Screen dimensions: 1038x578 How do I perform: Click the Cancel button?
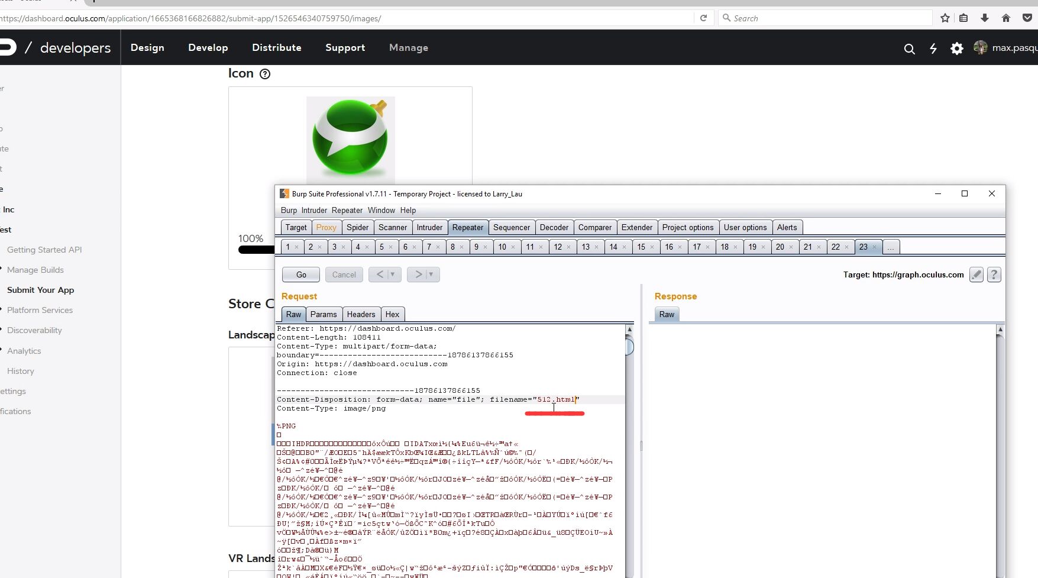click(x=344, y=275)
